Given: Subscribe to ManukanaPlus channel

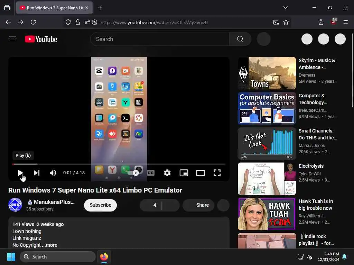Looking at the screenshot, I should click(x=101, y=205).
